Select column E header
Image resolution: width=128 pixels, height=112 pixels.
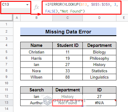click(x=122, y=18)
